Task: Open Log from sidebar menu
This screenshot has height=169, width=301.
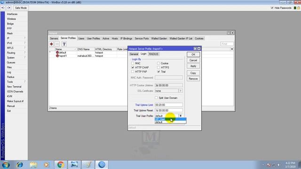Action: (x=9, y=72)
